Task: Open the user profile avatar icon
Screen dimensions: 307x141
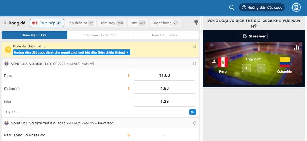Action: (296, 8)
